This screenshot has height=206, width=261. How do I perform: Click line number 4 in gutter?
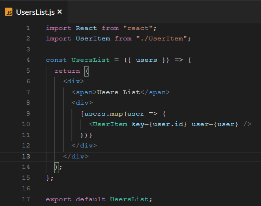28,60
